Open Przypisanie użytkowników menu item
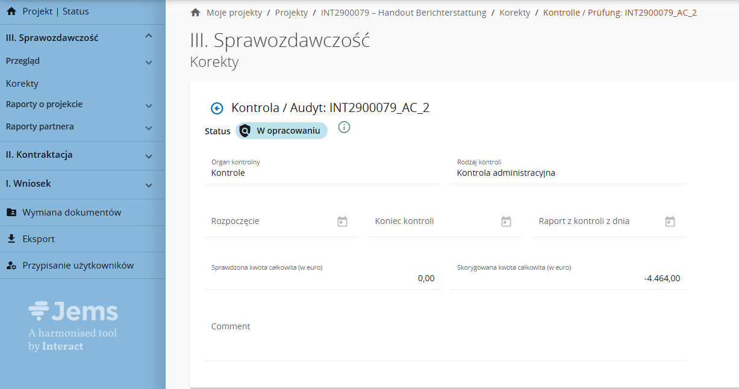 78,266
